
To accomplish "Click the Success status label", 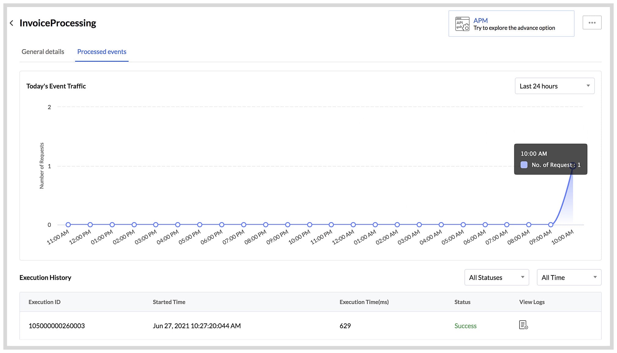I will pyautogui.click(x=465, y=325).
